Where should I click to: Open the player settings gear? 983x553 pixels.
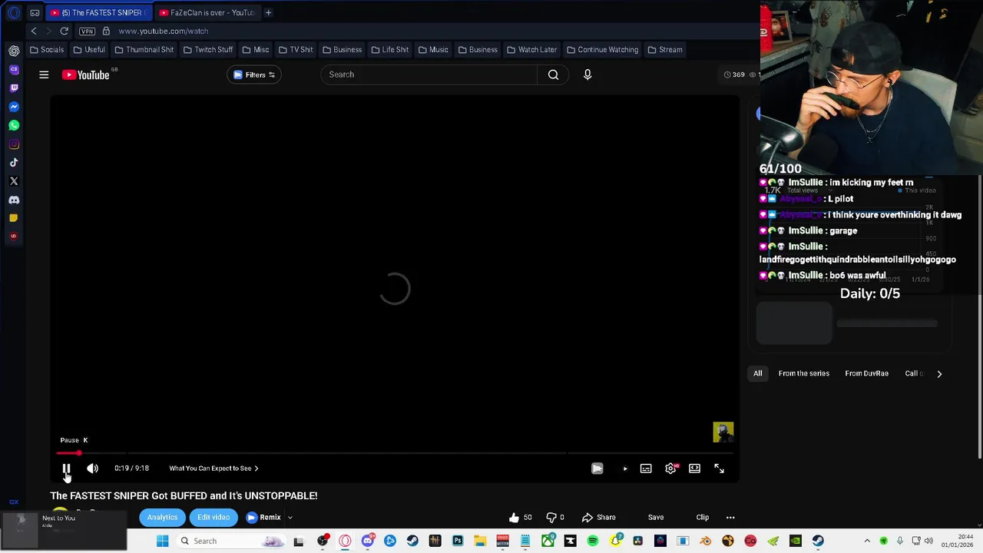670,469
